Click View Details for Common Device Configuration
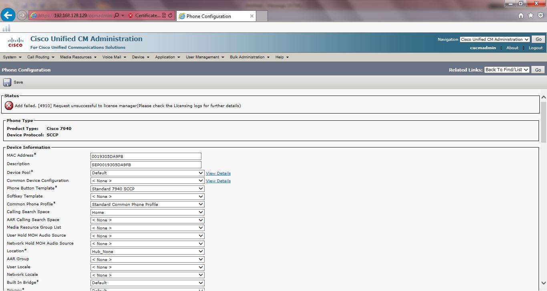547x291 pixels. (218, 181)
